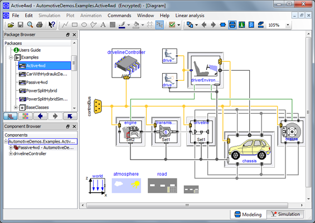Click the diagram horizontal scrollbar
315x223 pixels.
click(x=187, y=205)
